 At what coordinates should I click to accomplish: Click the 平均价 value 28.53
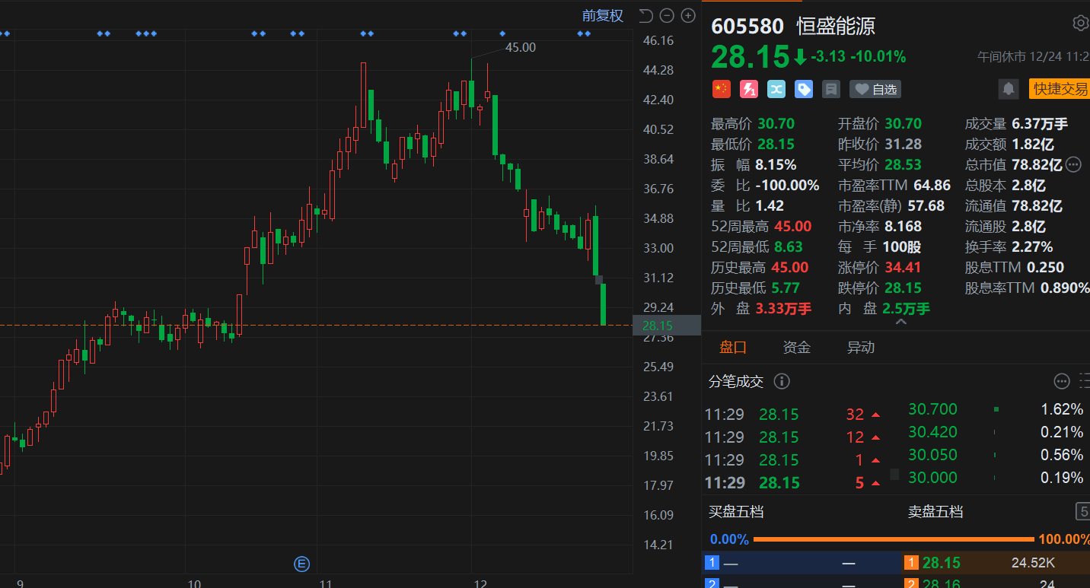click(x=902, y=164)
